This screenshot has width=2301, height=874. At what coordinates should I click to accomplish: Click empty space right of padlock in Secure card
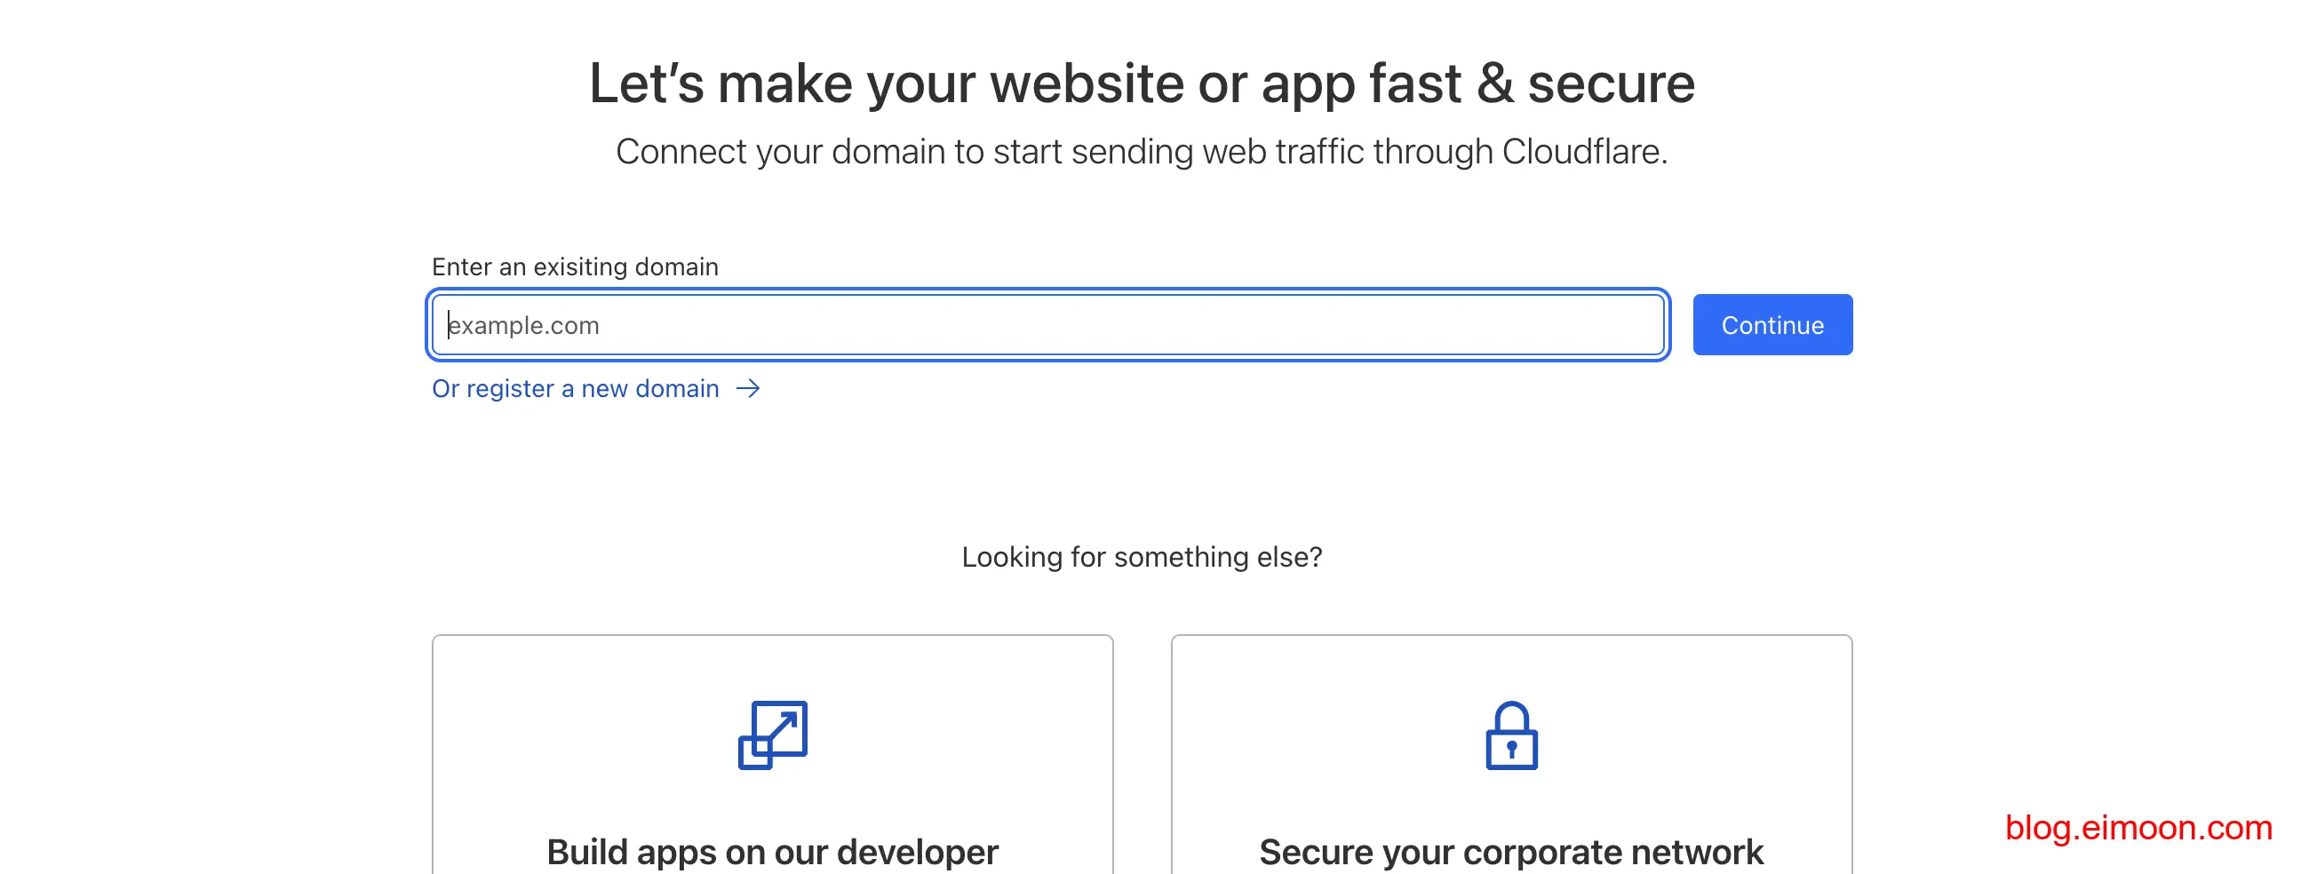(1697, 735)
